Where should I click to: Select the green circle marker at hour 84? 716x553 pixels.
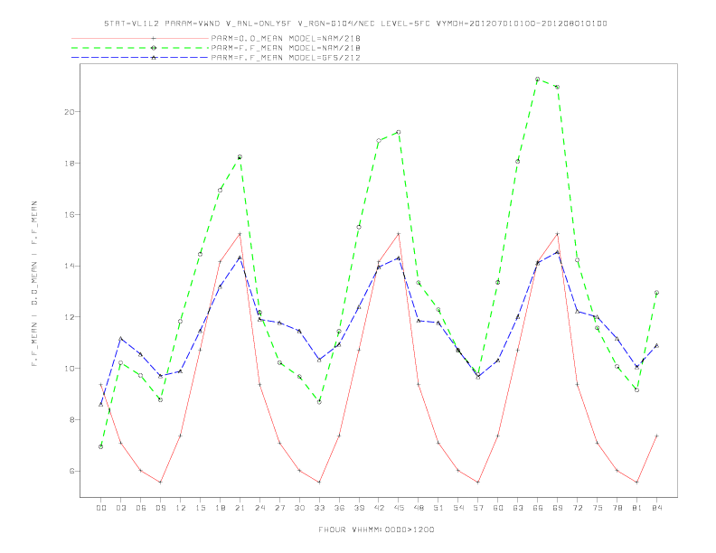pyautogui.click(x=656, y=293)
